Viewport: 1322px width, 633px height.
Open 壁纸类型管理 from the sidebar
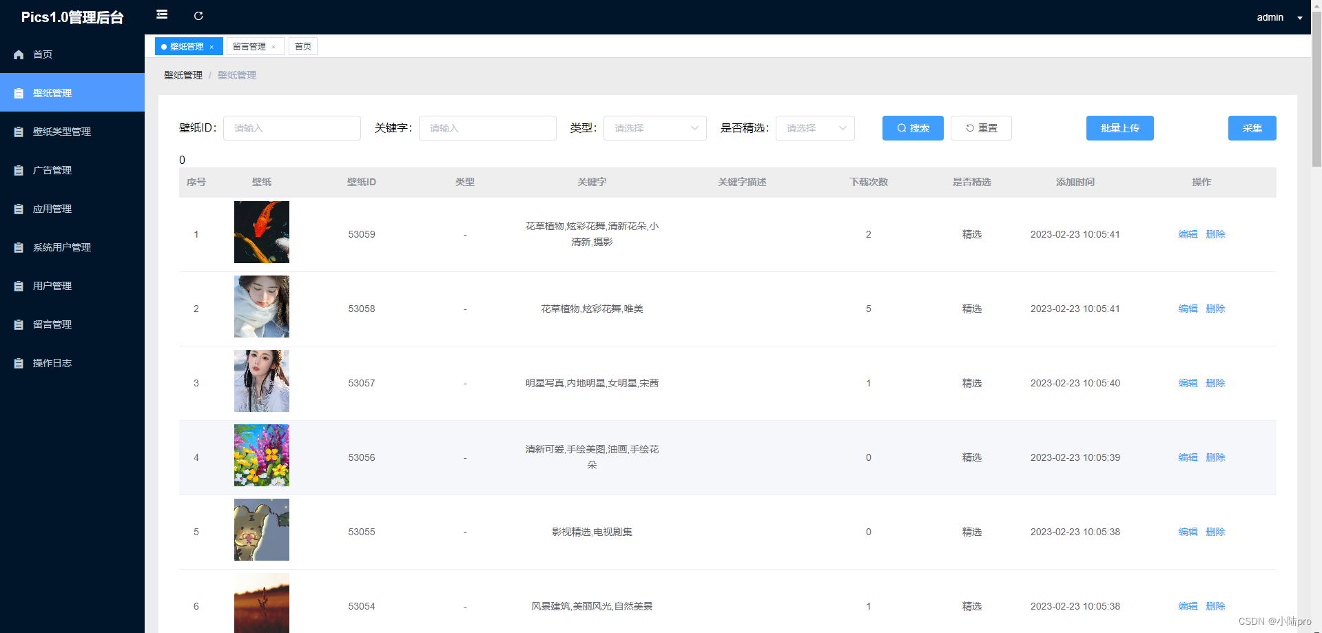[x=62, y=131]
